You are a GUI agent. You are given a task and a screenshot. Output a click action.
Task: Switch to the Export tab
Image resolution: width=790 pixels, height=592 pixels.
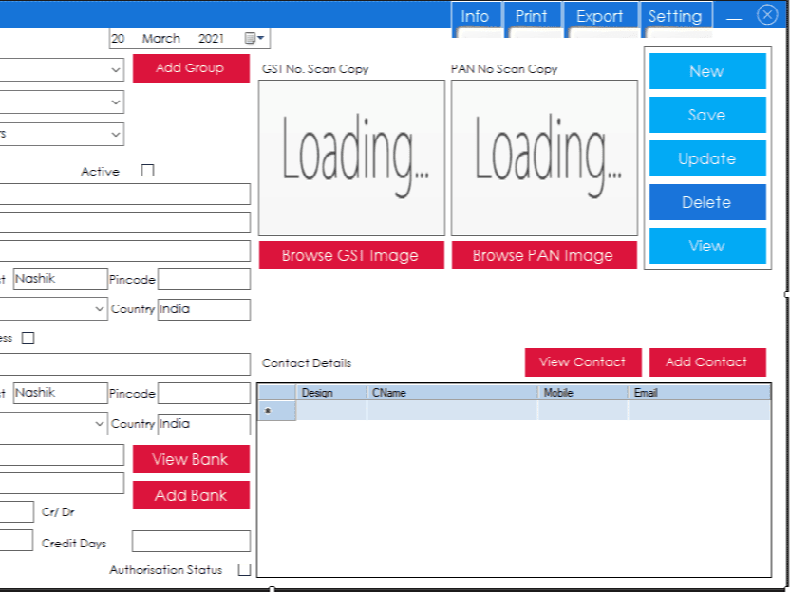pos(599,16)
